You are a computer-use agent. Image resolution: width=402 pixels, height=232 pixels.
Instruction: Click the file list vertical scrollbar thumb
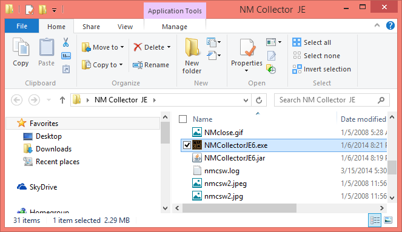click(392, 167)
